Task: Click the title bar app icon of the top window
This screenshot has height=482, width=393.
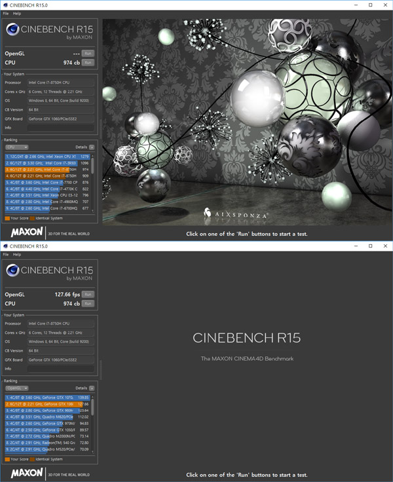Action: pos(5,5)
